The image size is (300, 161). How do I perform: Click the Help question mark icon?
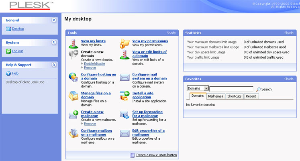[8, 73]
